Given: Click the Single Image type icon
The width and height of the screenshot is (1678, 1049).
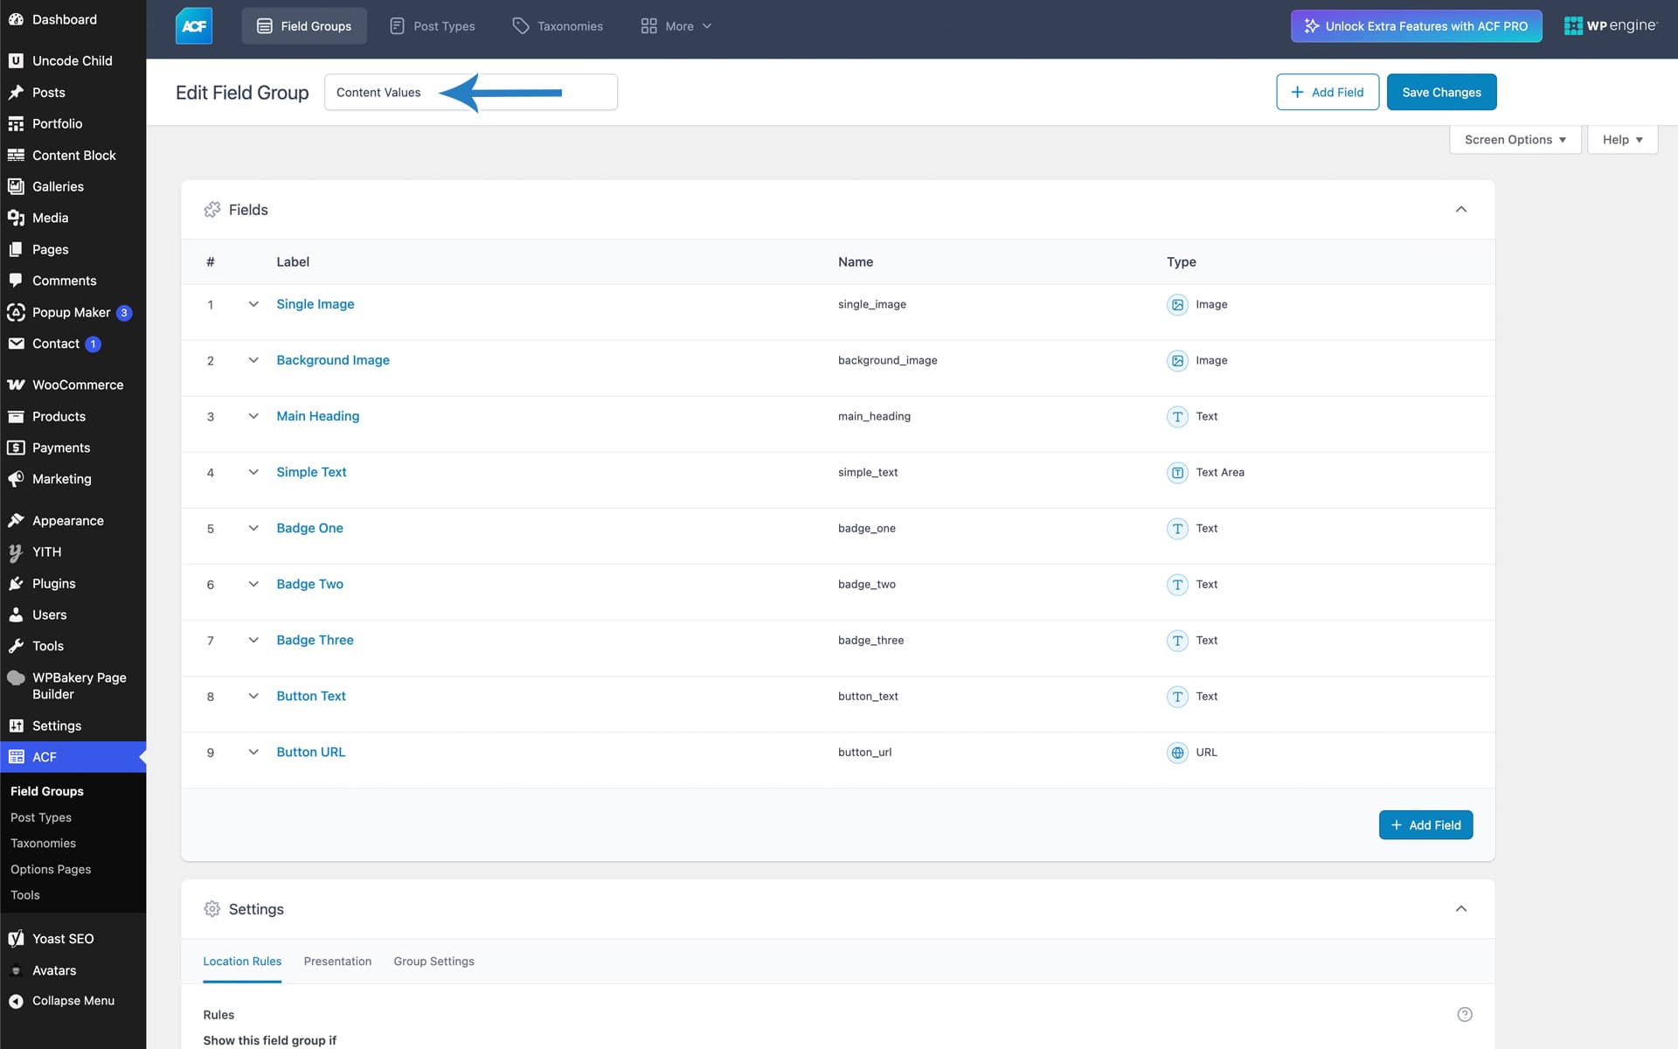Looking at the screenshot, I should point(1177,304).
